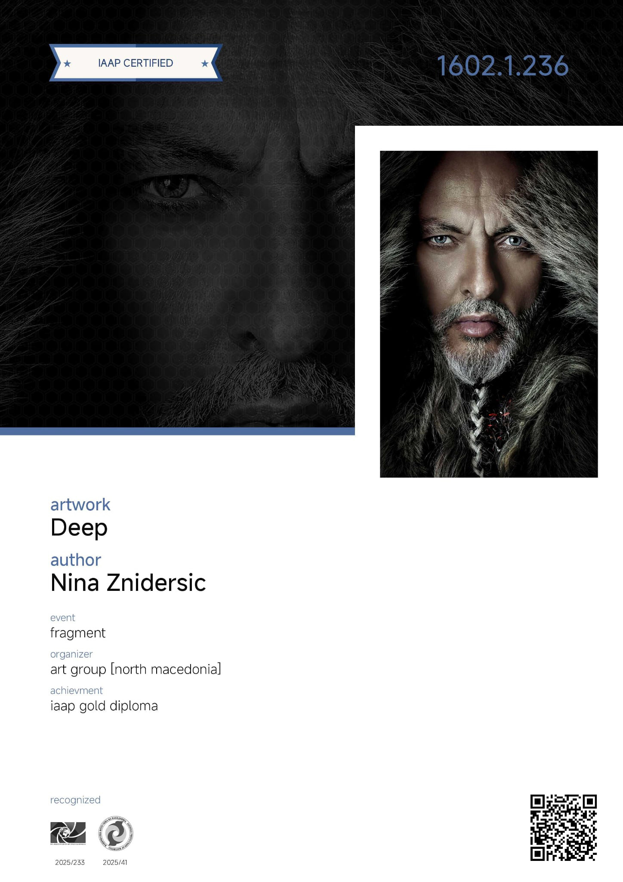The height and width of the screenshot is (882, 623).
Task: Click the round Macedonian federation seal
Action: point(116,833)
